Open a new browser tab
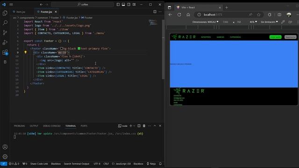This screenshot has width=299, height=168. (x=227, y=7)
